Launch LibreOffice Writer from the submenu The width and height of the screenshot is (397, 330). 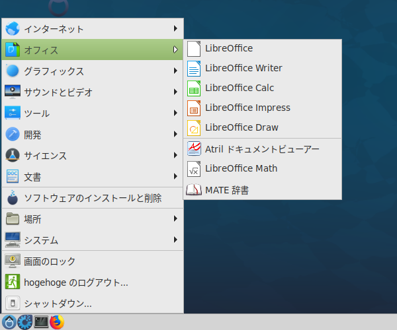point(263,69)
